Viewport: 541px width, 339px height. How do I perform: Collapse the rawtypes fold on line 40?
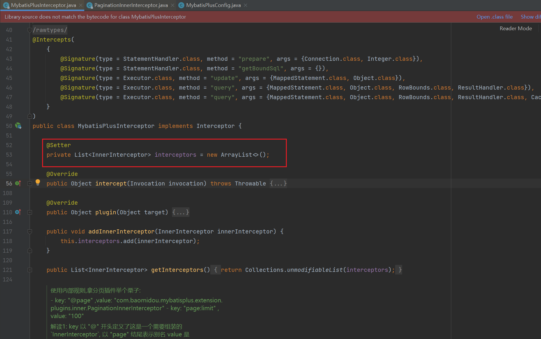point(30,30)
